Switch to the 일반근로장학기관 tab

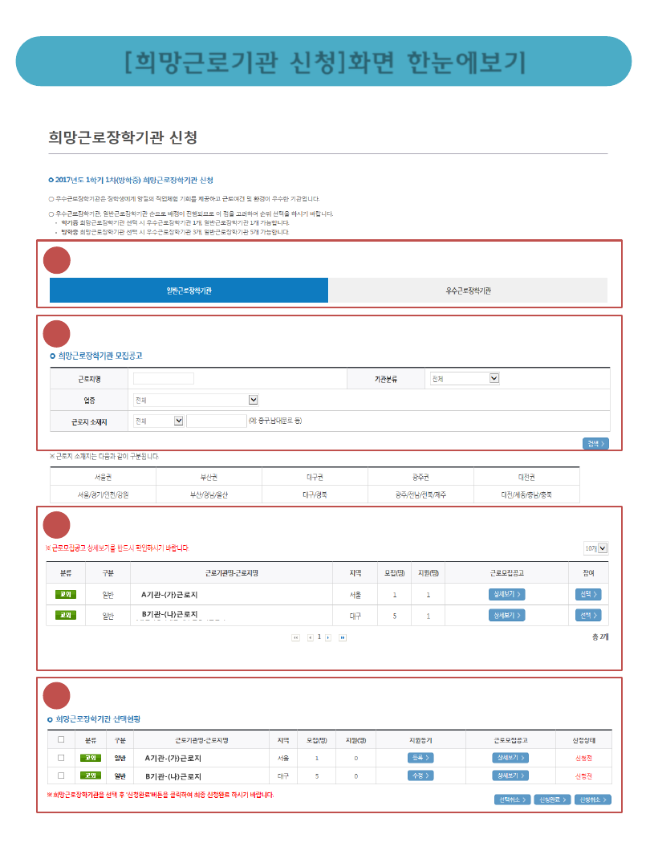(189, 291)
